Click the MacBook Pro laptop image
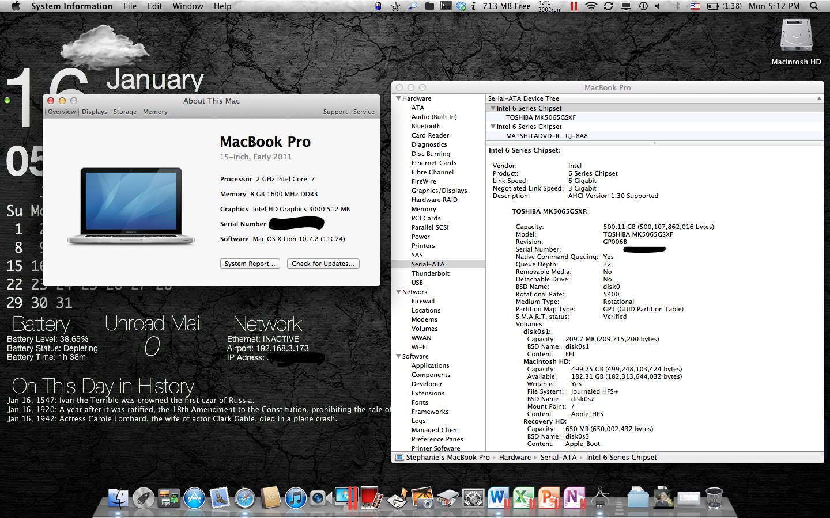 pos(131,206)
